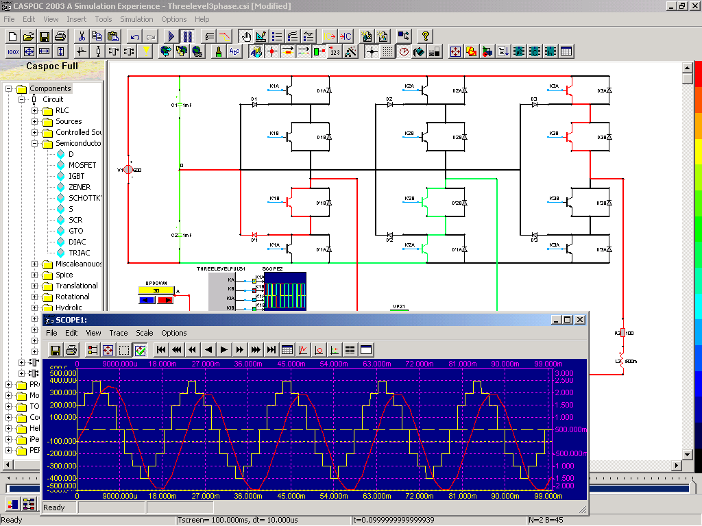Screen dimensions: 702x526
Task: Click the table grid icon at main toolbar end
Action: (566, 51)
